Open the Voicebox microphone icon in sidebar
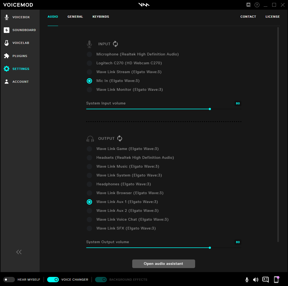 click(7, 17)
